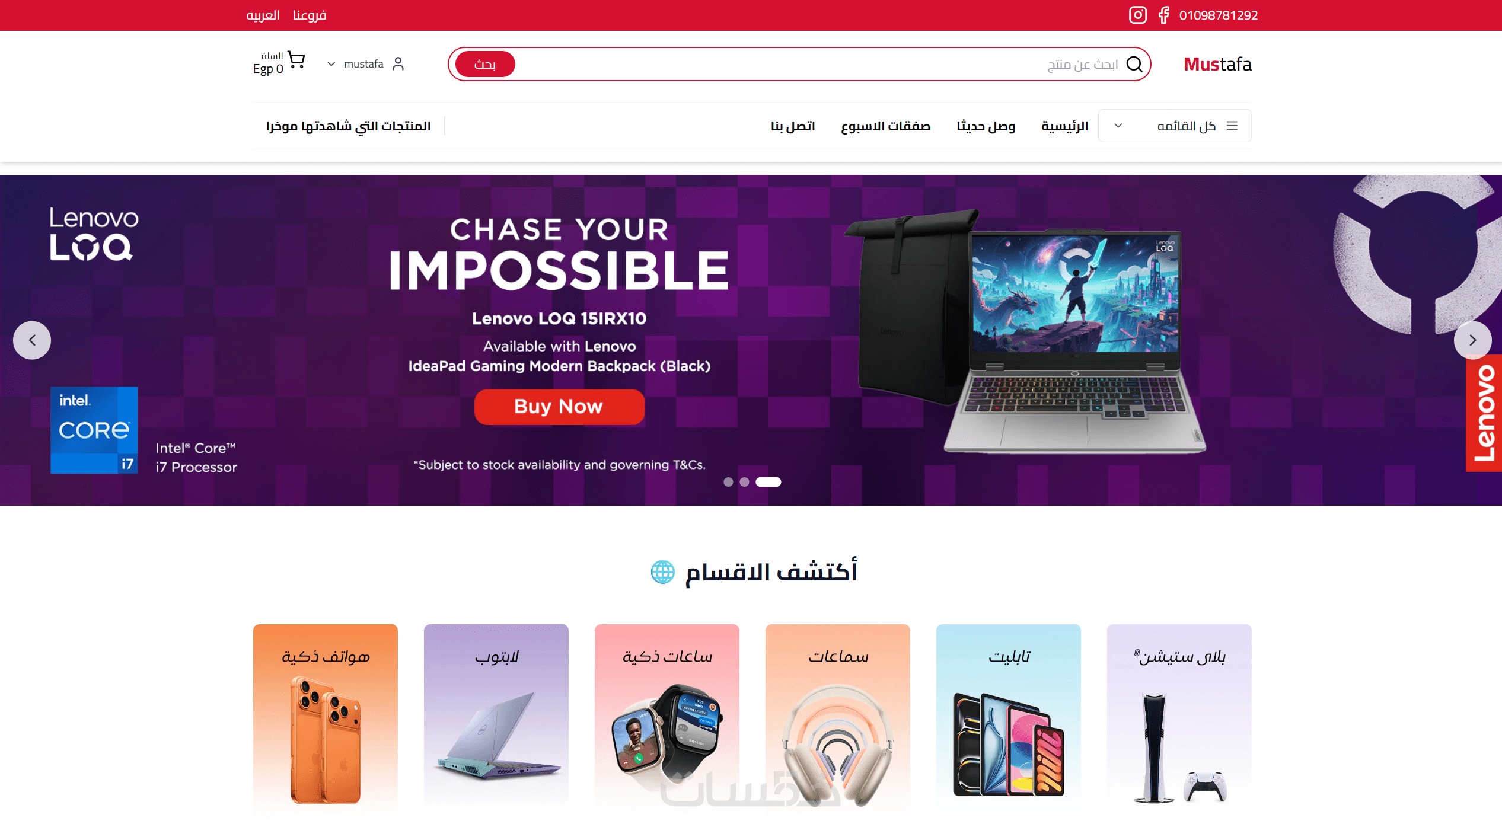Open the shopping cart icon
The width and height of the screenshot is (1502, 824).
296,60
